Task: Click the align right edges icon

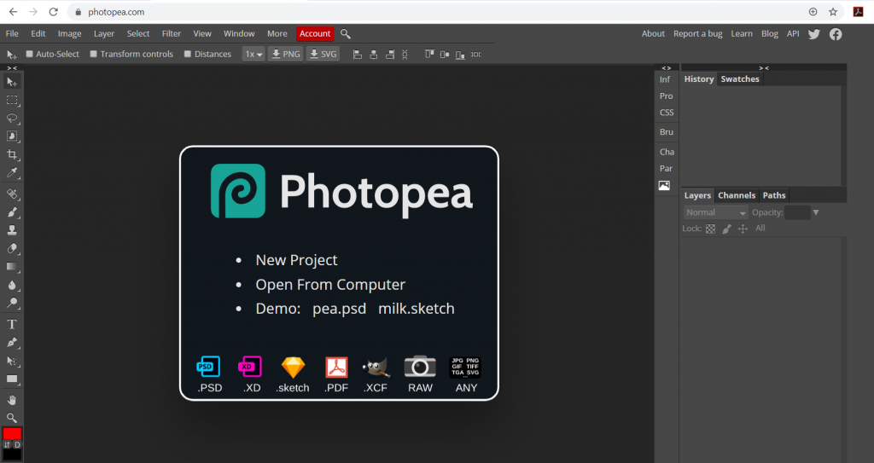Action: (390, 54)
